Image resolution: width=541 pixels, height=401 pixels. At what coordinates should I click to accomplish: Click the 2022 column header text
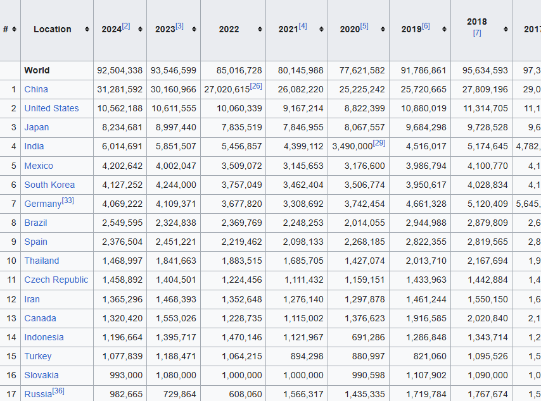229,29
